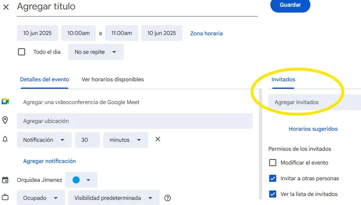Click the briefcase icon next to Ocupado
361x205 pixels.
[5, 197]
